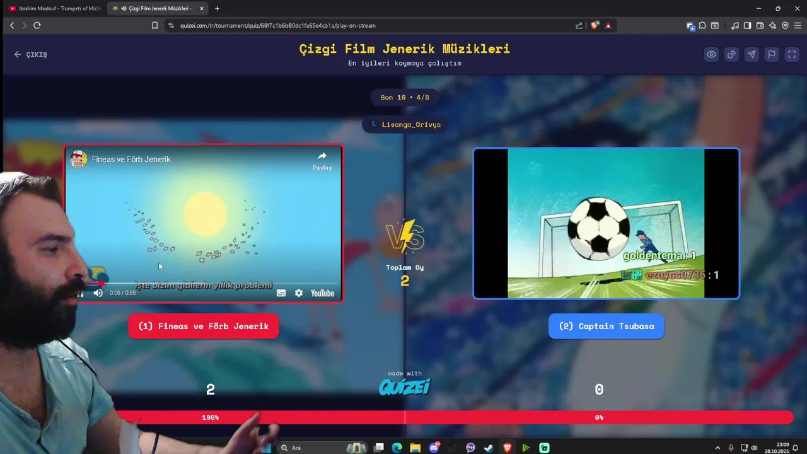The height and width of the screenshot is (454, 807).
Task: Reload the current page
Action: point(37,25)
